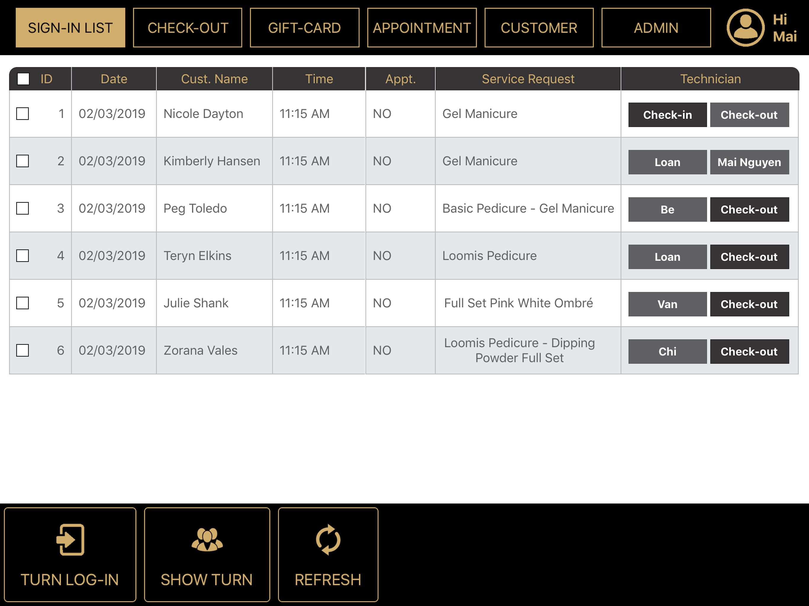Click the Van technician button

pos(667,304)
